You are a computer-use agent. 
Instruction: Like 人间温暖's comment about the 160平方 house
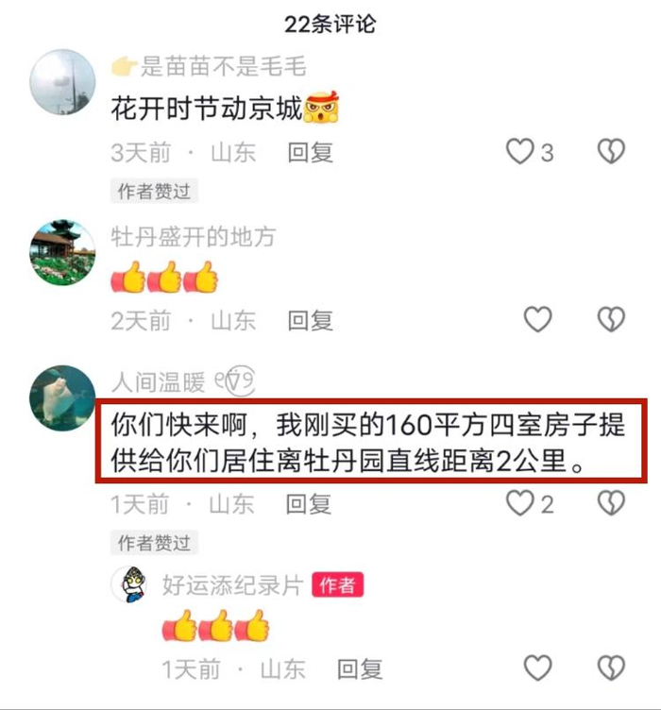[x=519, y=503]
